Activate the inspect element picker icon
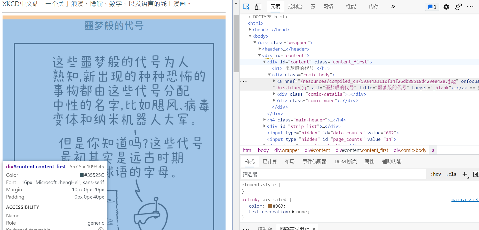 point(246,7)
